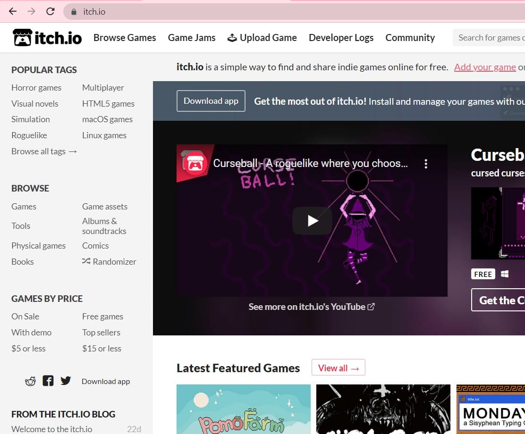Click the Windows platform icon next to FREE
525x434 pixels.
[x=505, y=274]
